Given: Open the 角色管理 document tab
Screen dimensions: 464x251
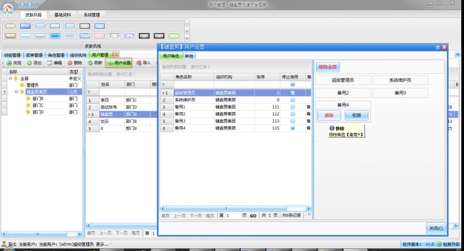Looking at the screenshot, I should click(56, 55).
